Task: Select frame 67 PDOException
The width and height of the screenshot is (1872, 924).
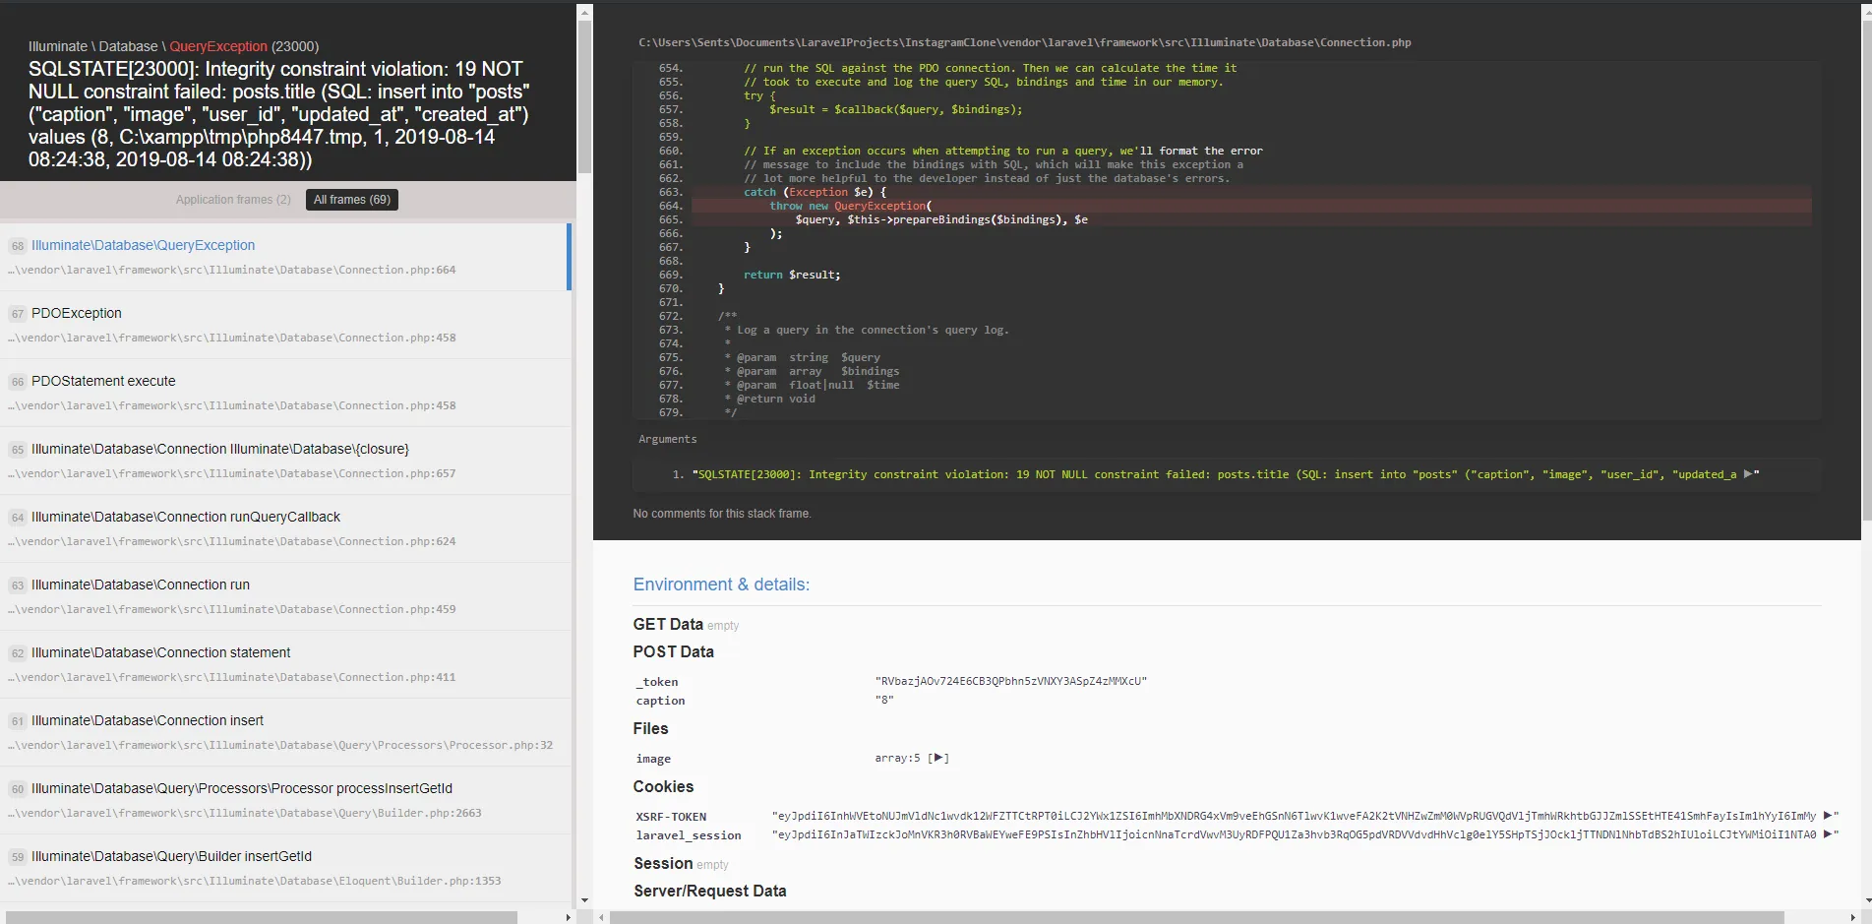Action: 285,325
